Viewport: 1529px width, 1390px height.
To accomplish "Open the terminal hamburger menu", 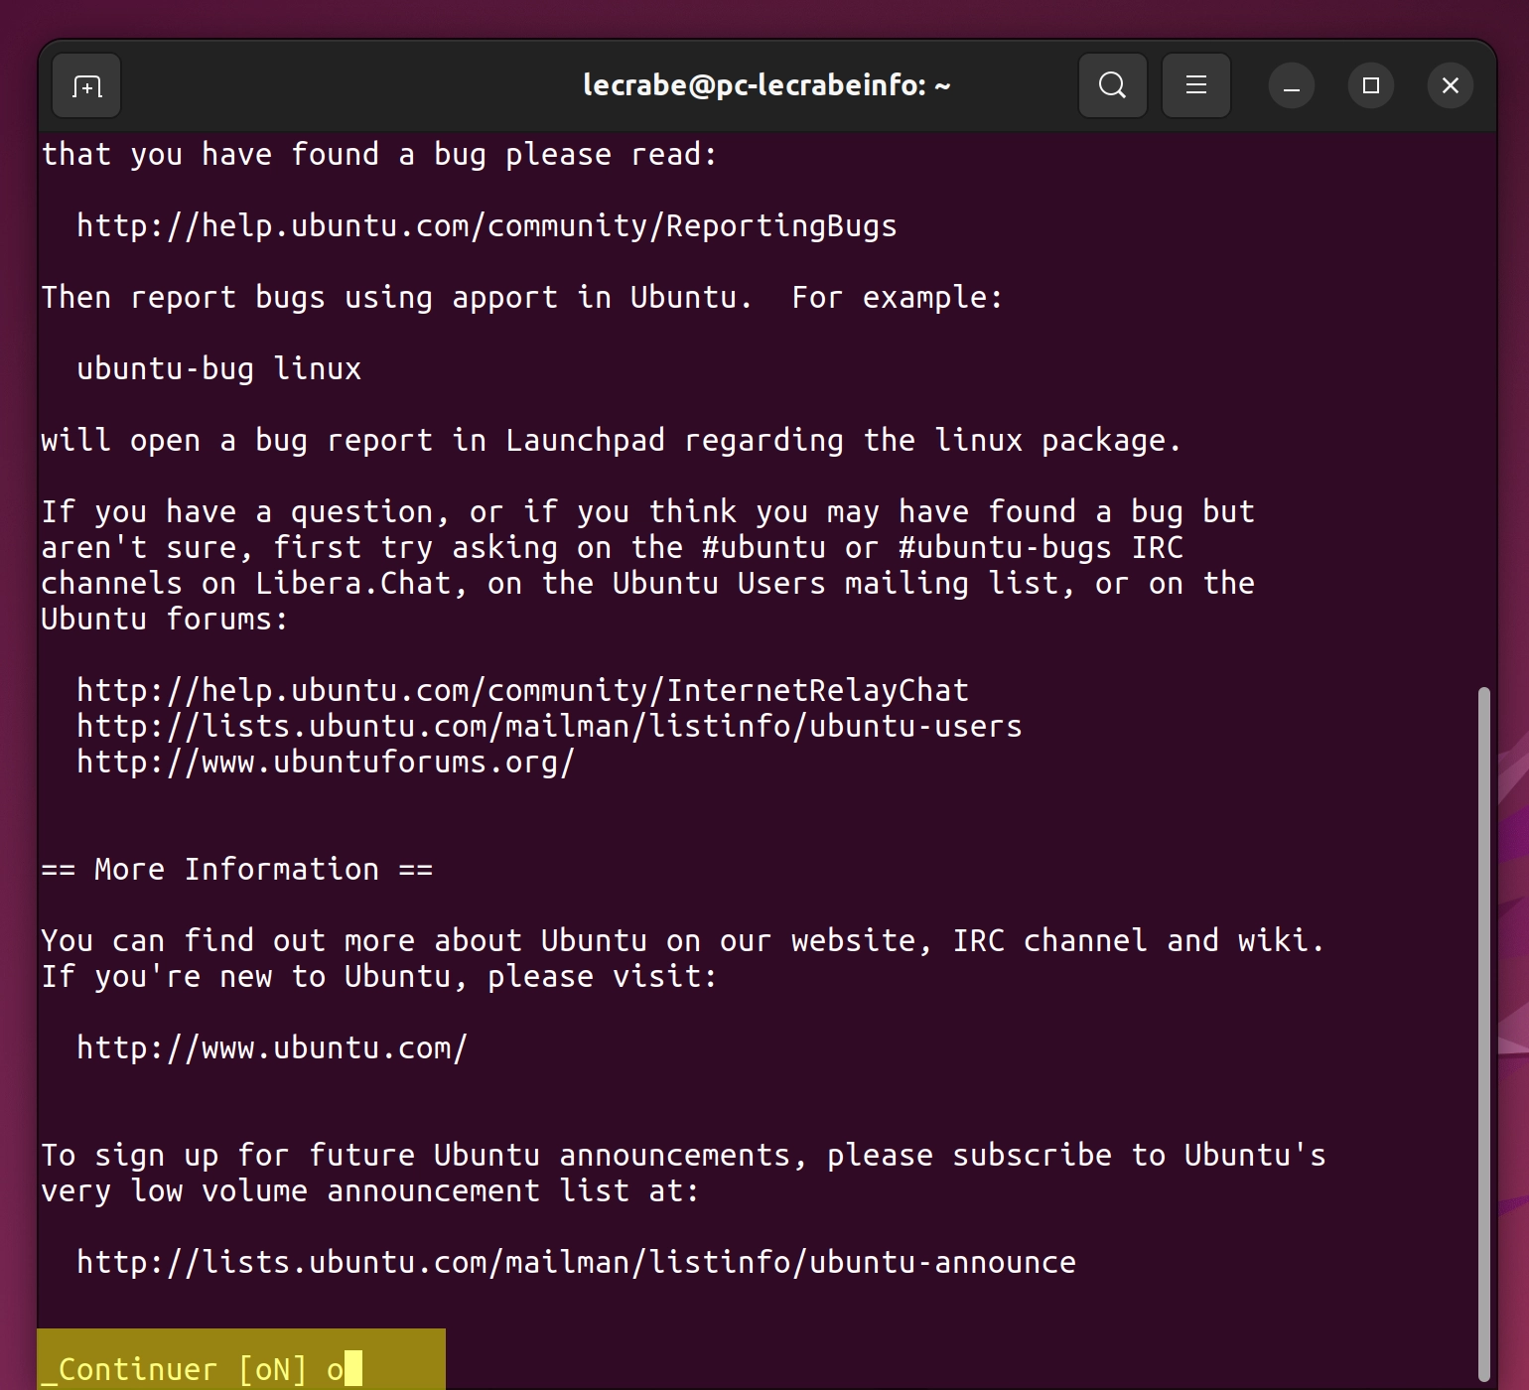I will tap(1195, 86).
